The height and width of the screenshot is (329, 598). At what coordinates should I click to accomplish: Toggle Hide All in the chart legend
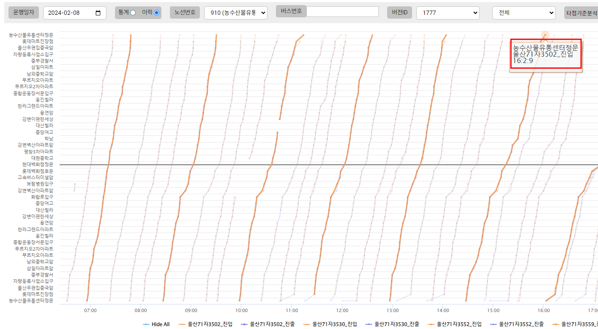pos(156,324)
